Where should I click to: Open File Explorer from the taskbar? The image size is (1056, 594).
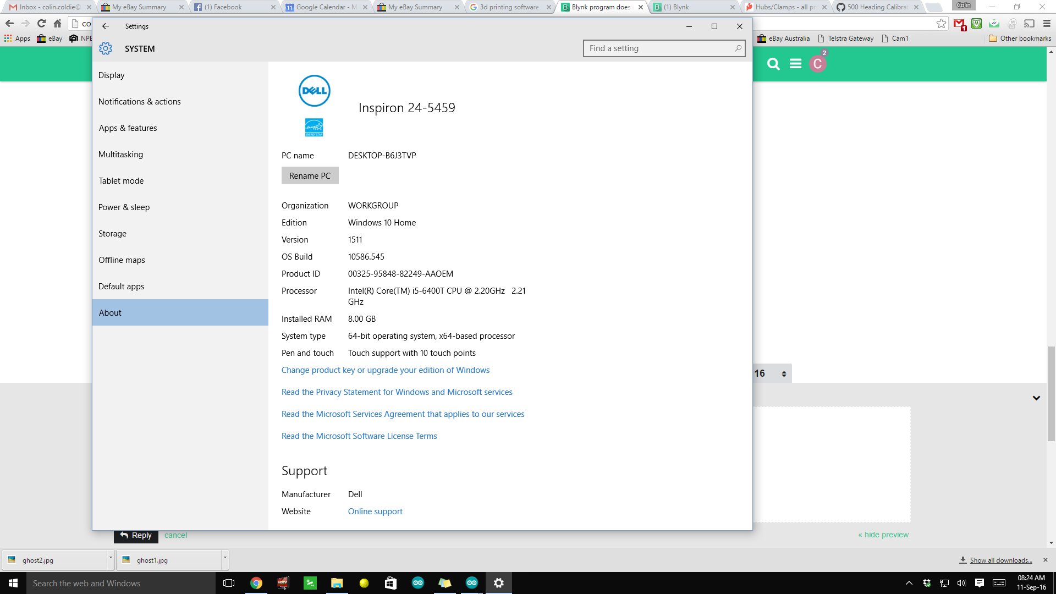[337, 583]
